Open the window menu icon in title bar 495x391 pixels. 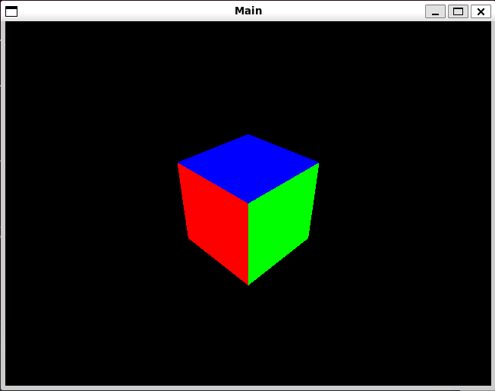[x=11, y=11]
